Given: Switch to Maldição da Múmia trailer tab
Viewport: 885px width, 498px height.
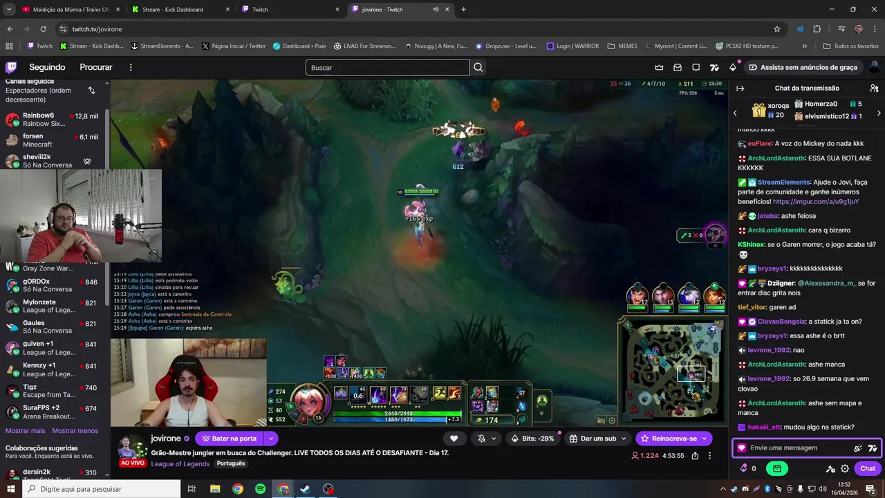Looking at the screenshot, I should click(71, 10).
